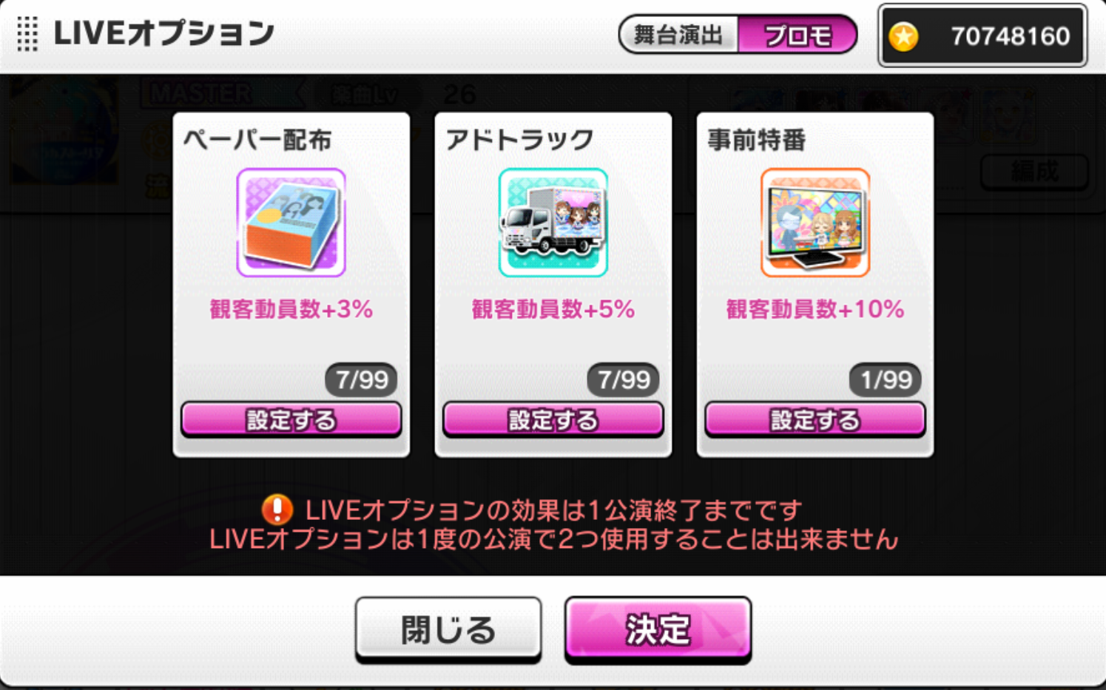The image size is (1106, 690).
Task: Tap the アドトラック truck icon
Action: (553, 223)
